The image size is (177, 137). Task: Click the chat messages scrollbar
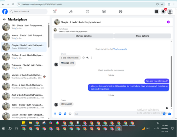[x=171, y=82]
